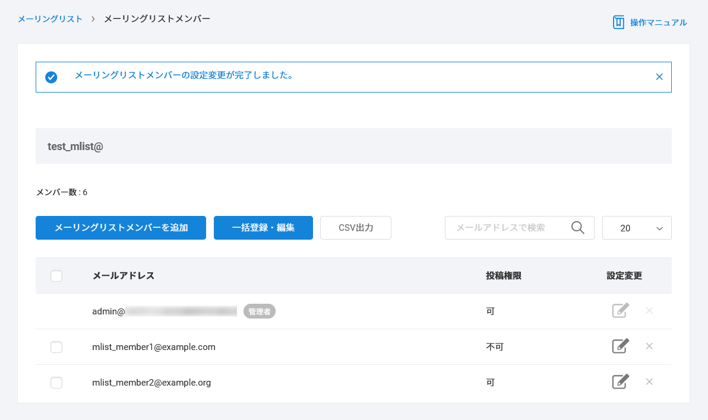The height and width of the screenshot is (420, 708).
Task: Go to メーリングリスト breadcrumb link
Action: (50, 19)
